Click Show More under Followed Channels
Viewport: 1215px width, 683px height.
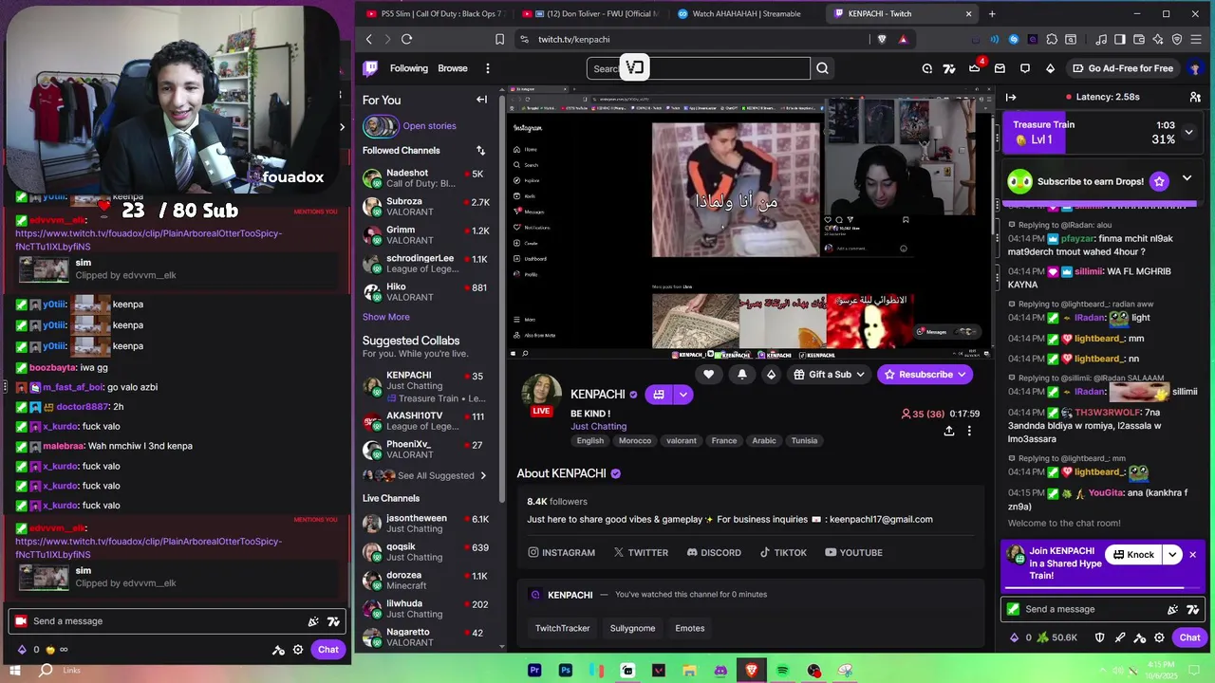pyautogui.click(x=386, y=317)
